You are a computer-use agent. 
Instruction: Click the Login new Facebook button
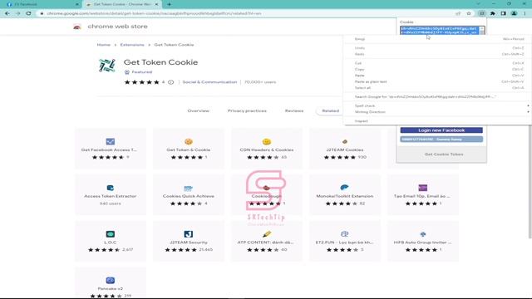441,130
